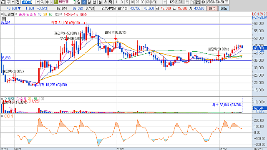Click the red 매수 buy button

[x=212, y=8]
